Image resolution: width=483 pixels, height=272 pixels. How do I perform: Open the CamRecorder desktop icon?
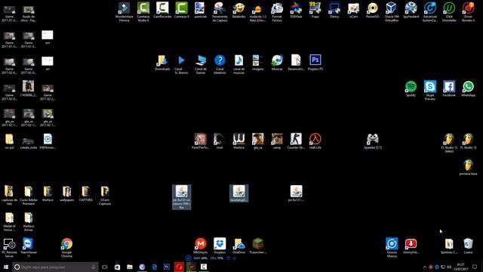pyautogui.click(x=162, y=10)
